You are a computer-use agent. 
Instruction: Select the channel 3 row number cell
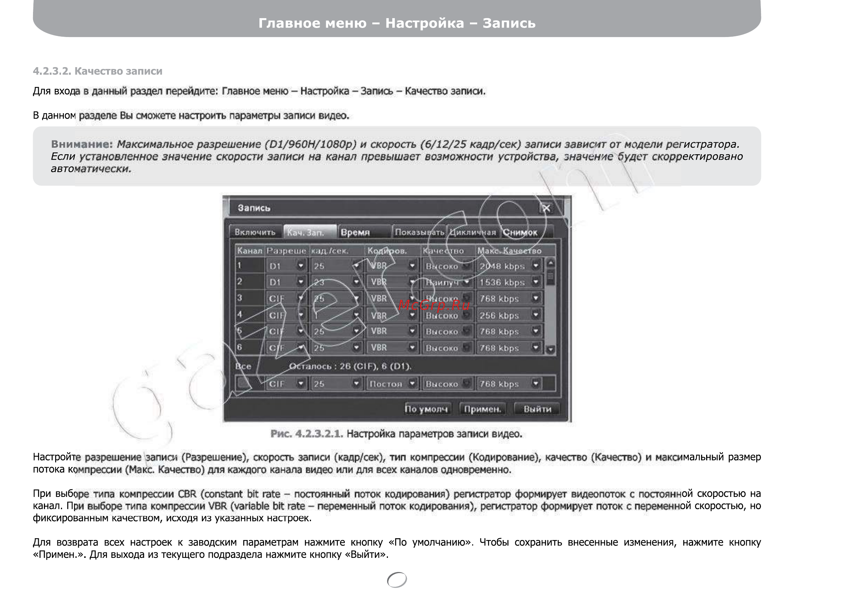pos(250,298)
